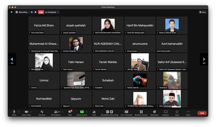Open the View layout menu
The width and height of the screenshot is (216, 127).
pyautogui.click(x=202, y=12)
